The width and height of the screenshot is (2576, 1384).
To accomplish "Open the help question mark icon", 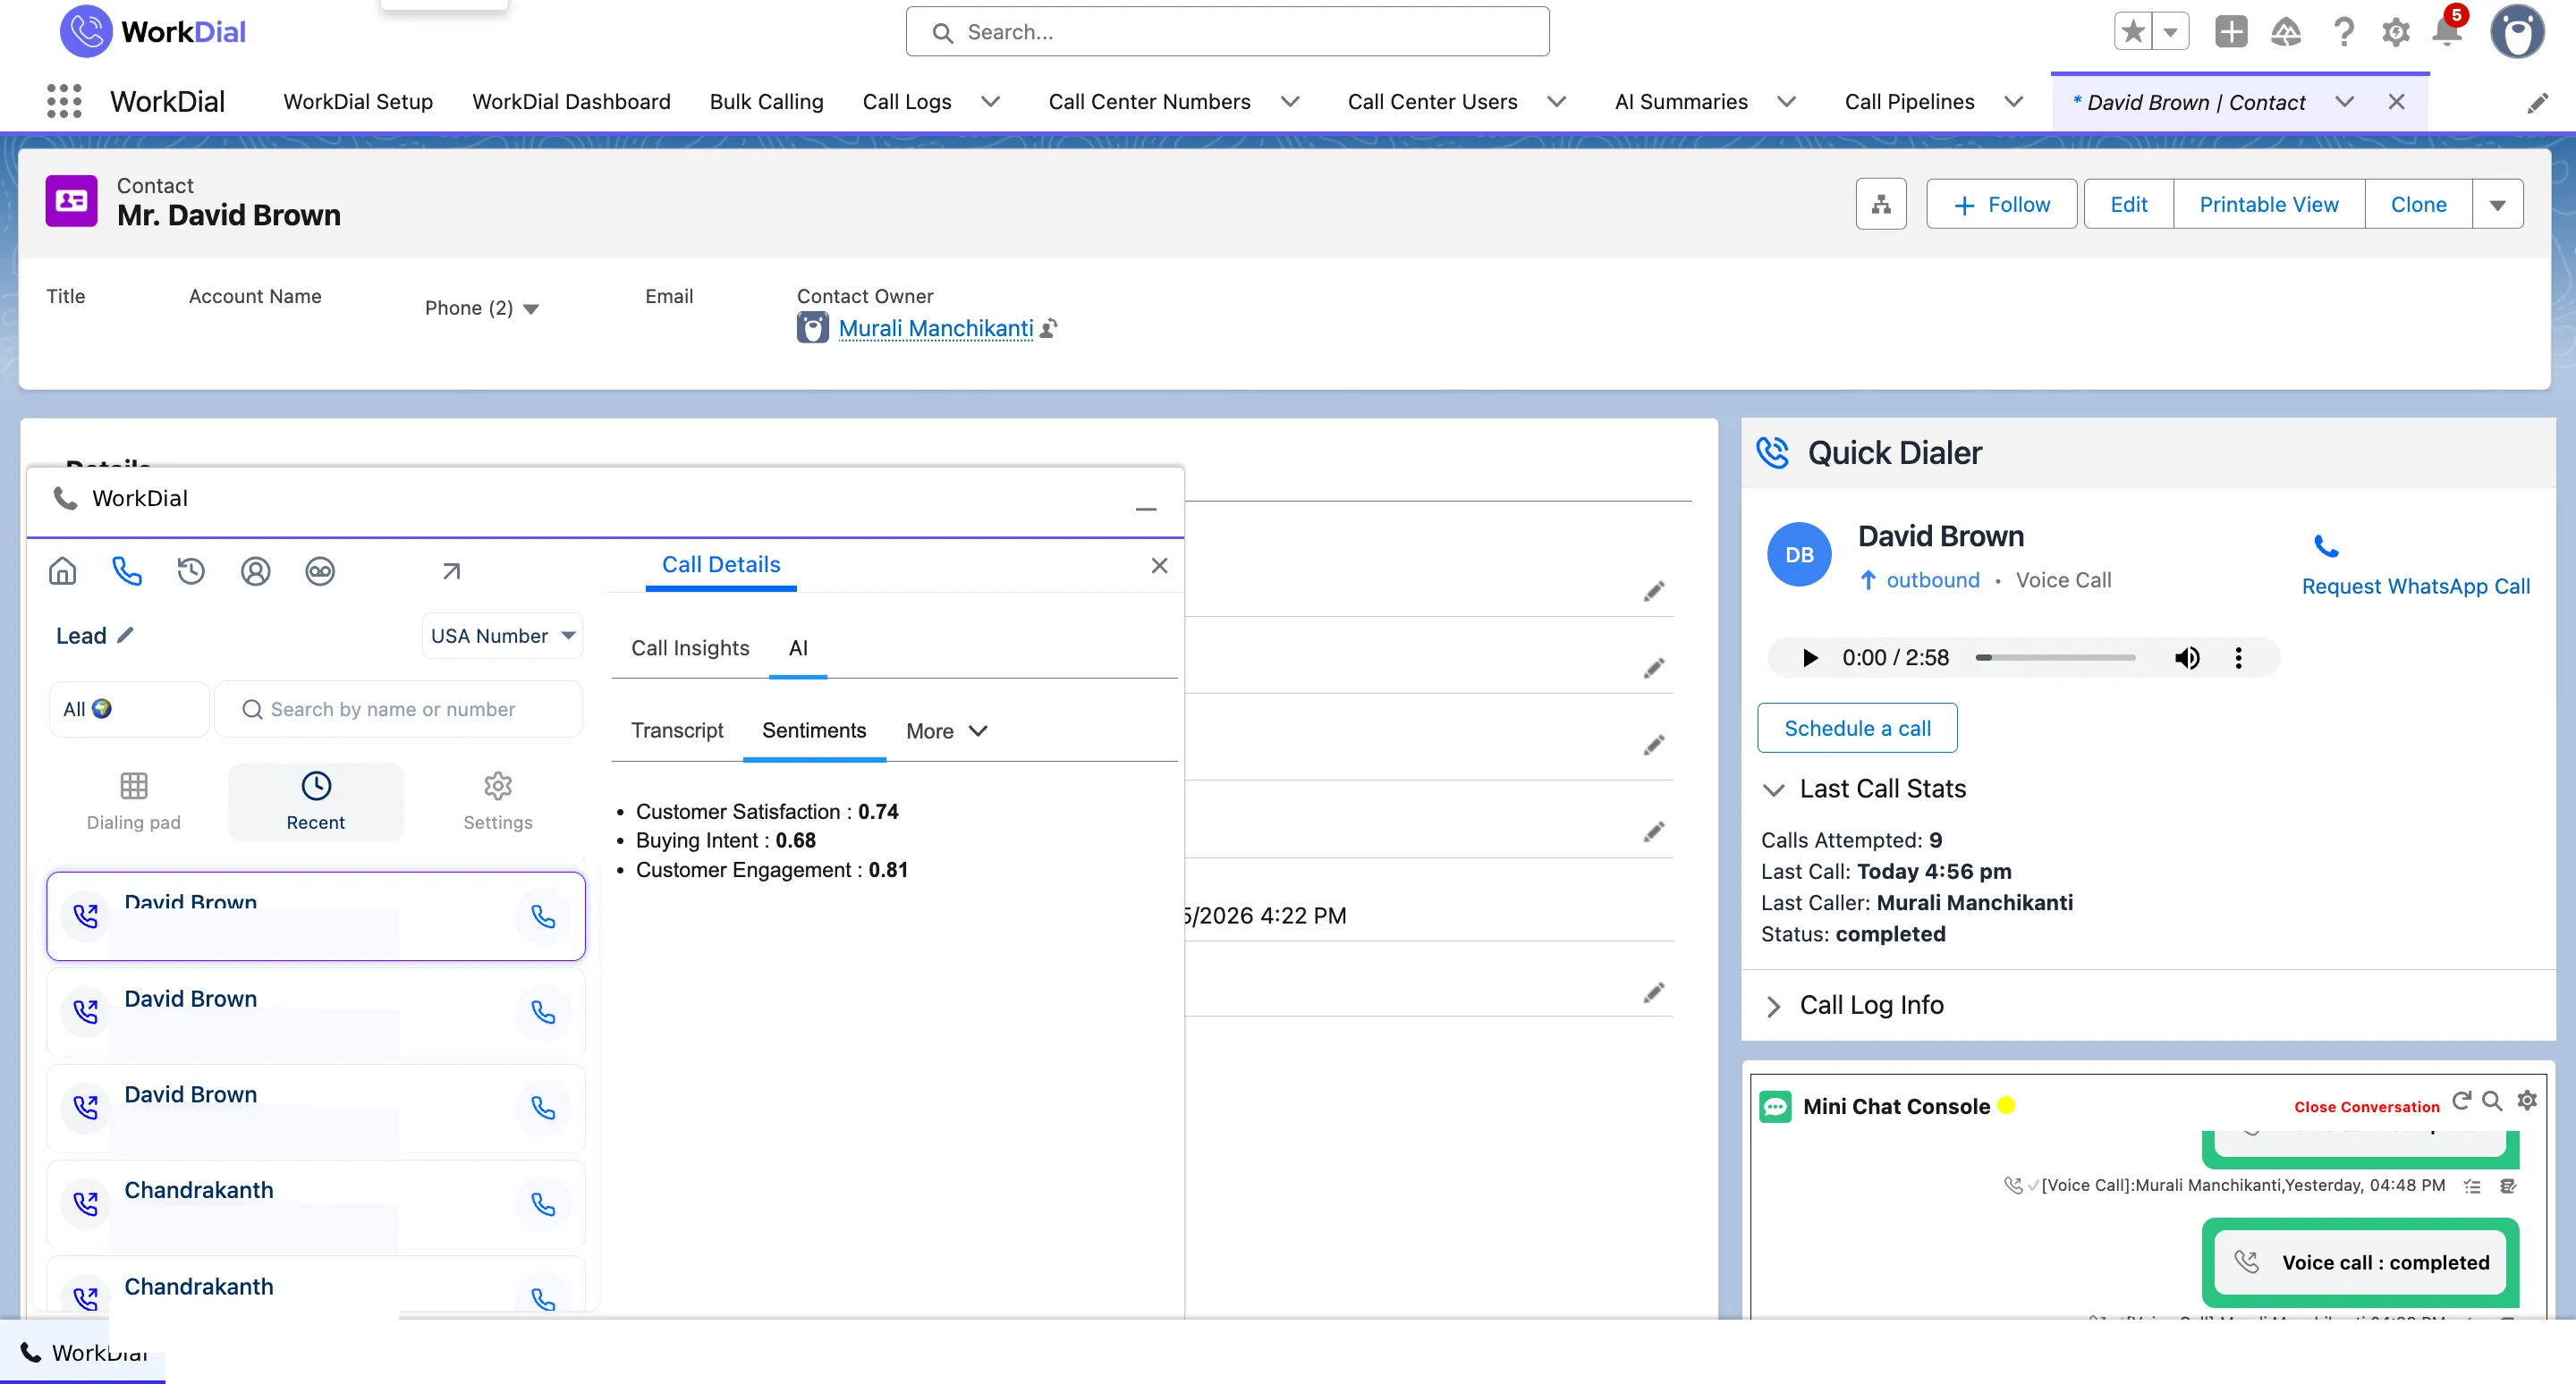I will click(x=2343, y=32).
